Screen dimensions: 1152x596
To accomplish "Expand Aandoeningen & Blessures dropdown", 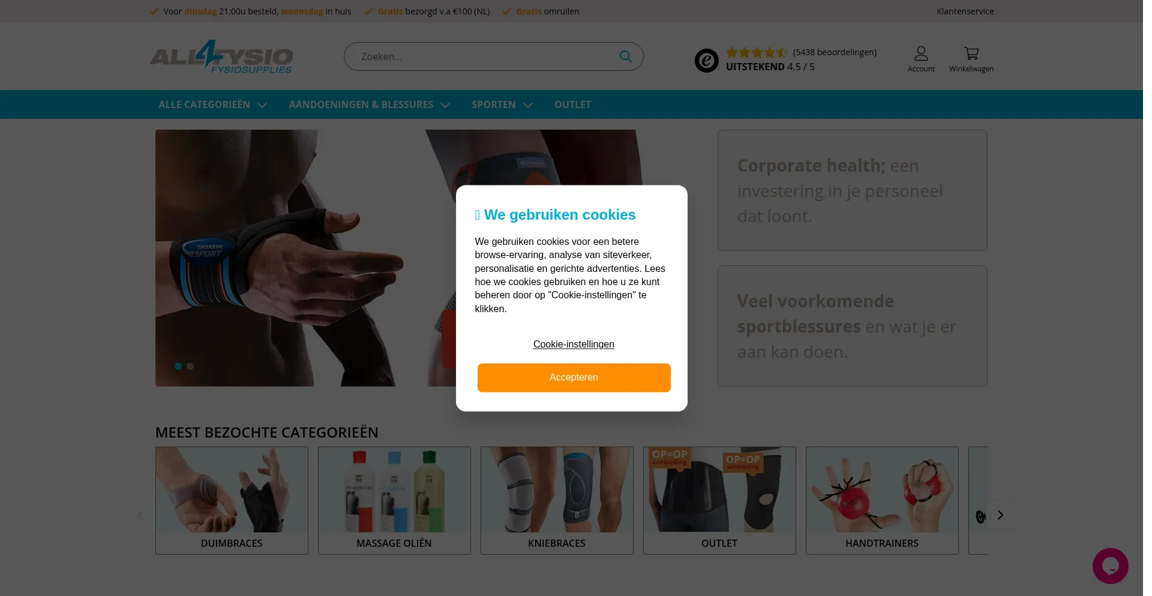I will 369,104.
